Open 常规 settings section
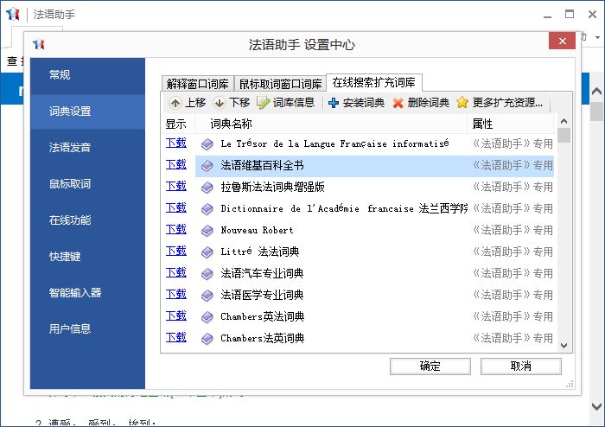The height and width of the screenshot is (427, 605). pyautogui.click(x=87, y=75)
